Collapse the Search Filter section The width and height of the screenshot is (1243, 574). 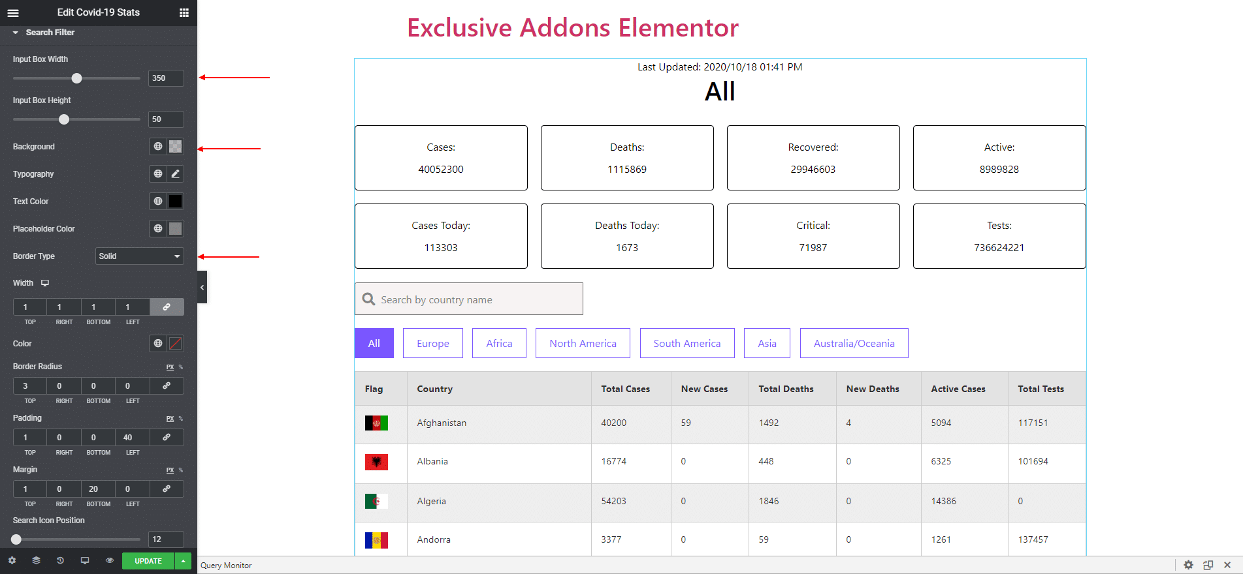[43, 33]
